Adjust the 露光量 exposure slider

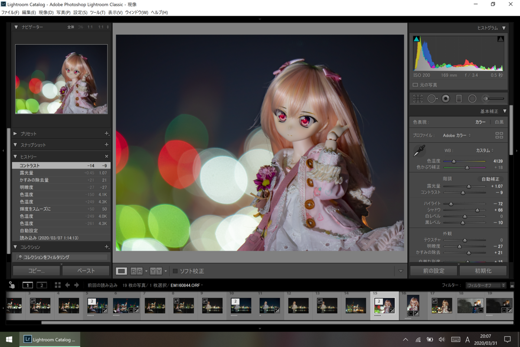pos(464,186)
